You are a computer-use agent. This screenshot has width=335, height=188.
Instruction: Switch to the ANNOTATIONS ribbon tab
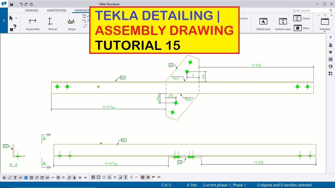coord(57,10)
